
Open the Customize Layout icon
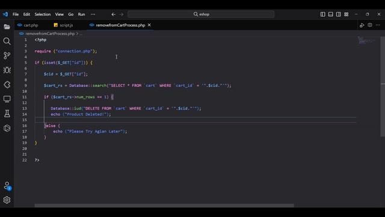click(346, 14)
